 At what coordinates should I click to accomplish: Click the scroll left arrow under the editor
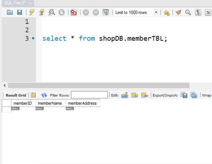pyautogui.click(x=5, y=85)
